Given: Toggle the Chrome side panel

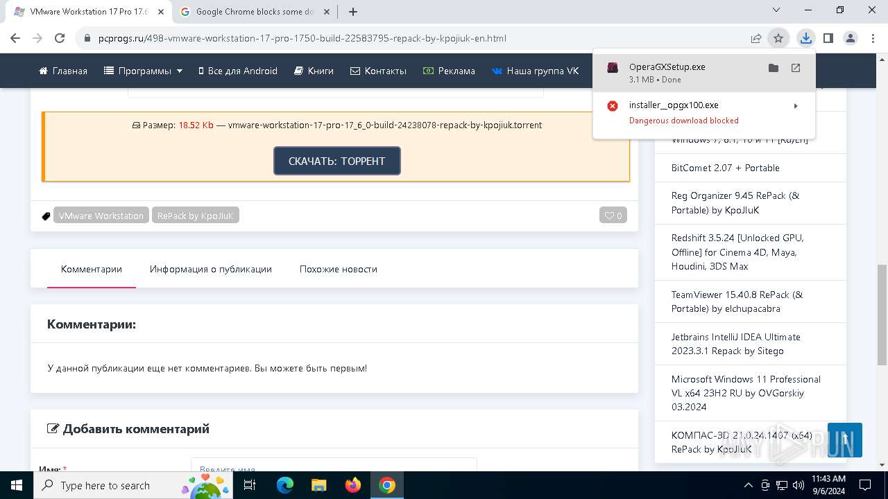Looking at the screenshot, I should click(x=828, y=38).
